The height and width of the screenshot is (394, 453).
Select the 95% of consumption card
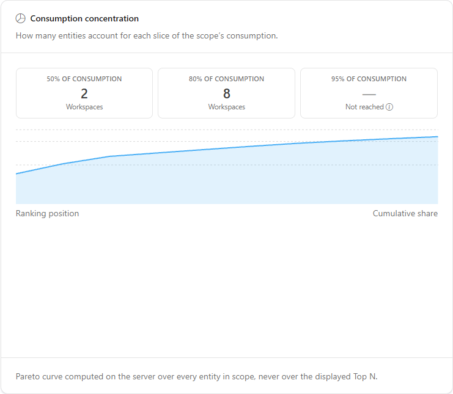pos(369,93)
